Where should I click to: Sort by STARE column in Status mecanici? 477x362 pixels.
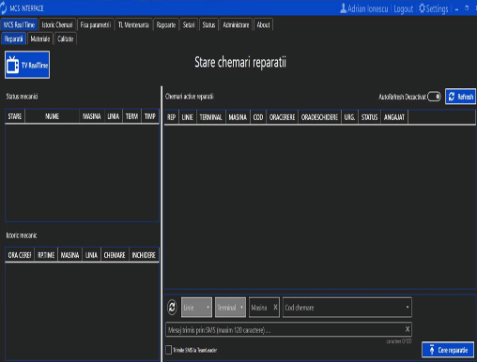(x=15, y=116)
